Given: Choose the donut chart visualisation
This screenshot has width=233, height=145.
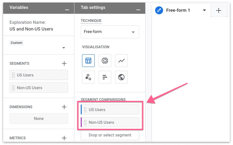Looking at the screenshot, I should coord(105,61).
